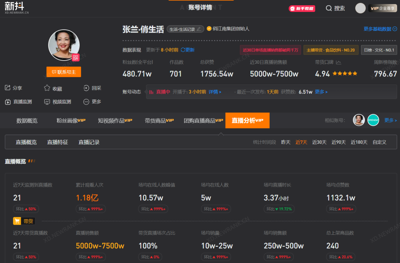Switch to 数据概览 tab
400x263 pixels.
(x=27, y=121)
